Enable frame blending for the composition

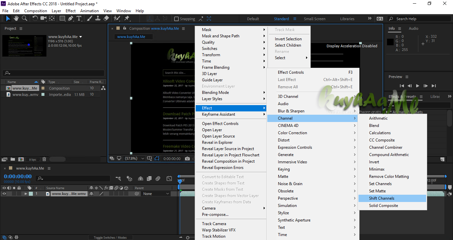[149, 179]
